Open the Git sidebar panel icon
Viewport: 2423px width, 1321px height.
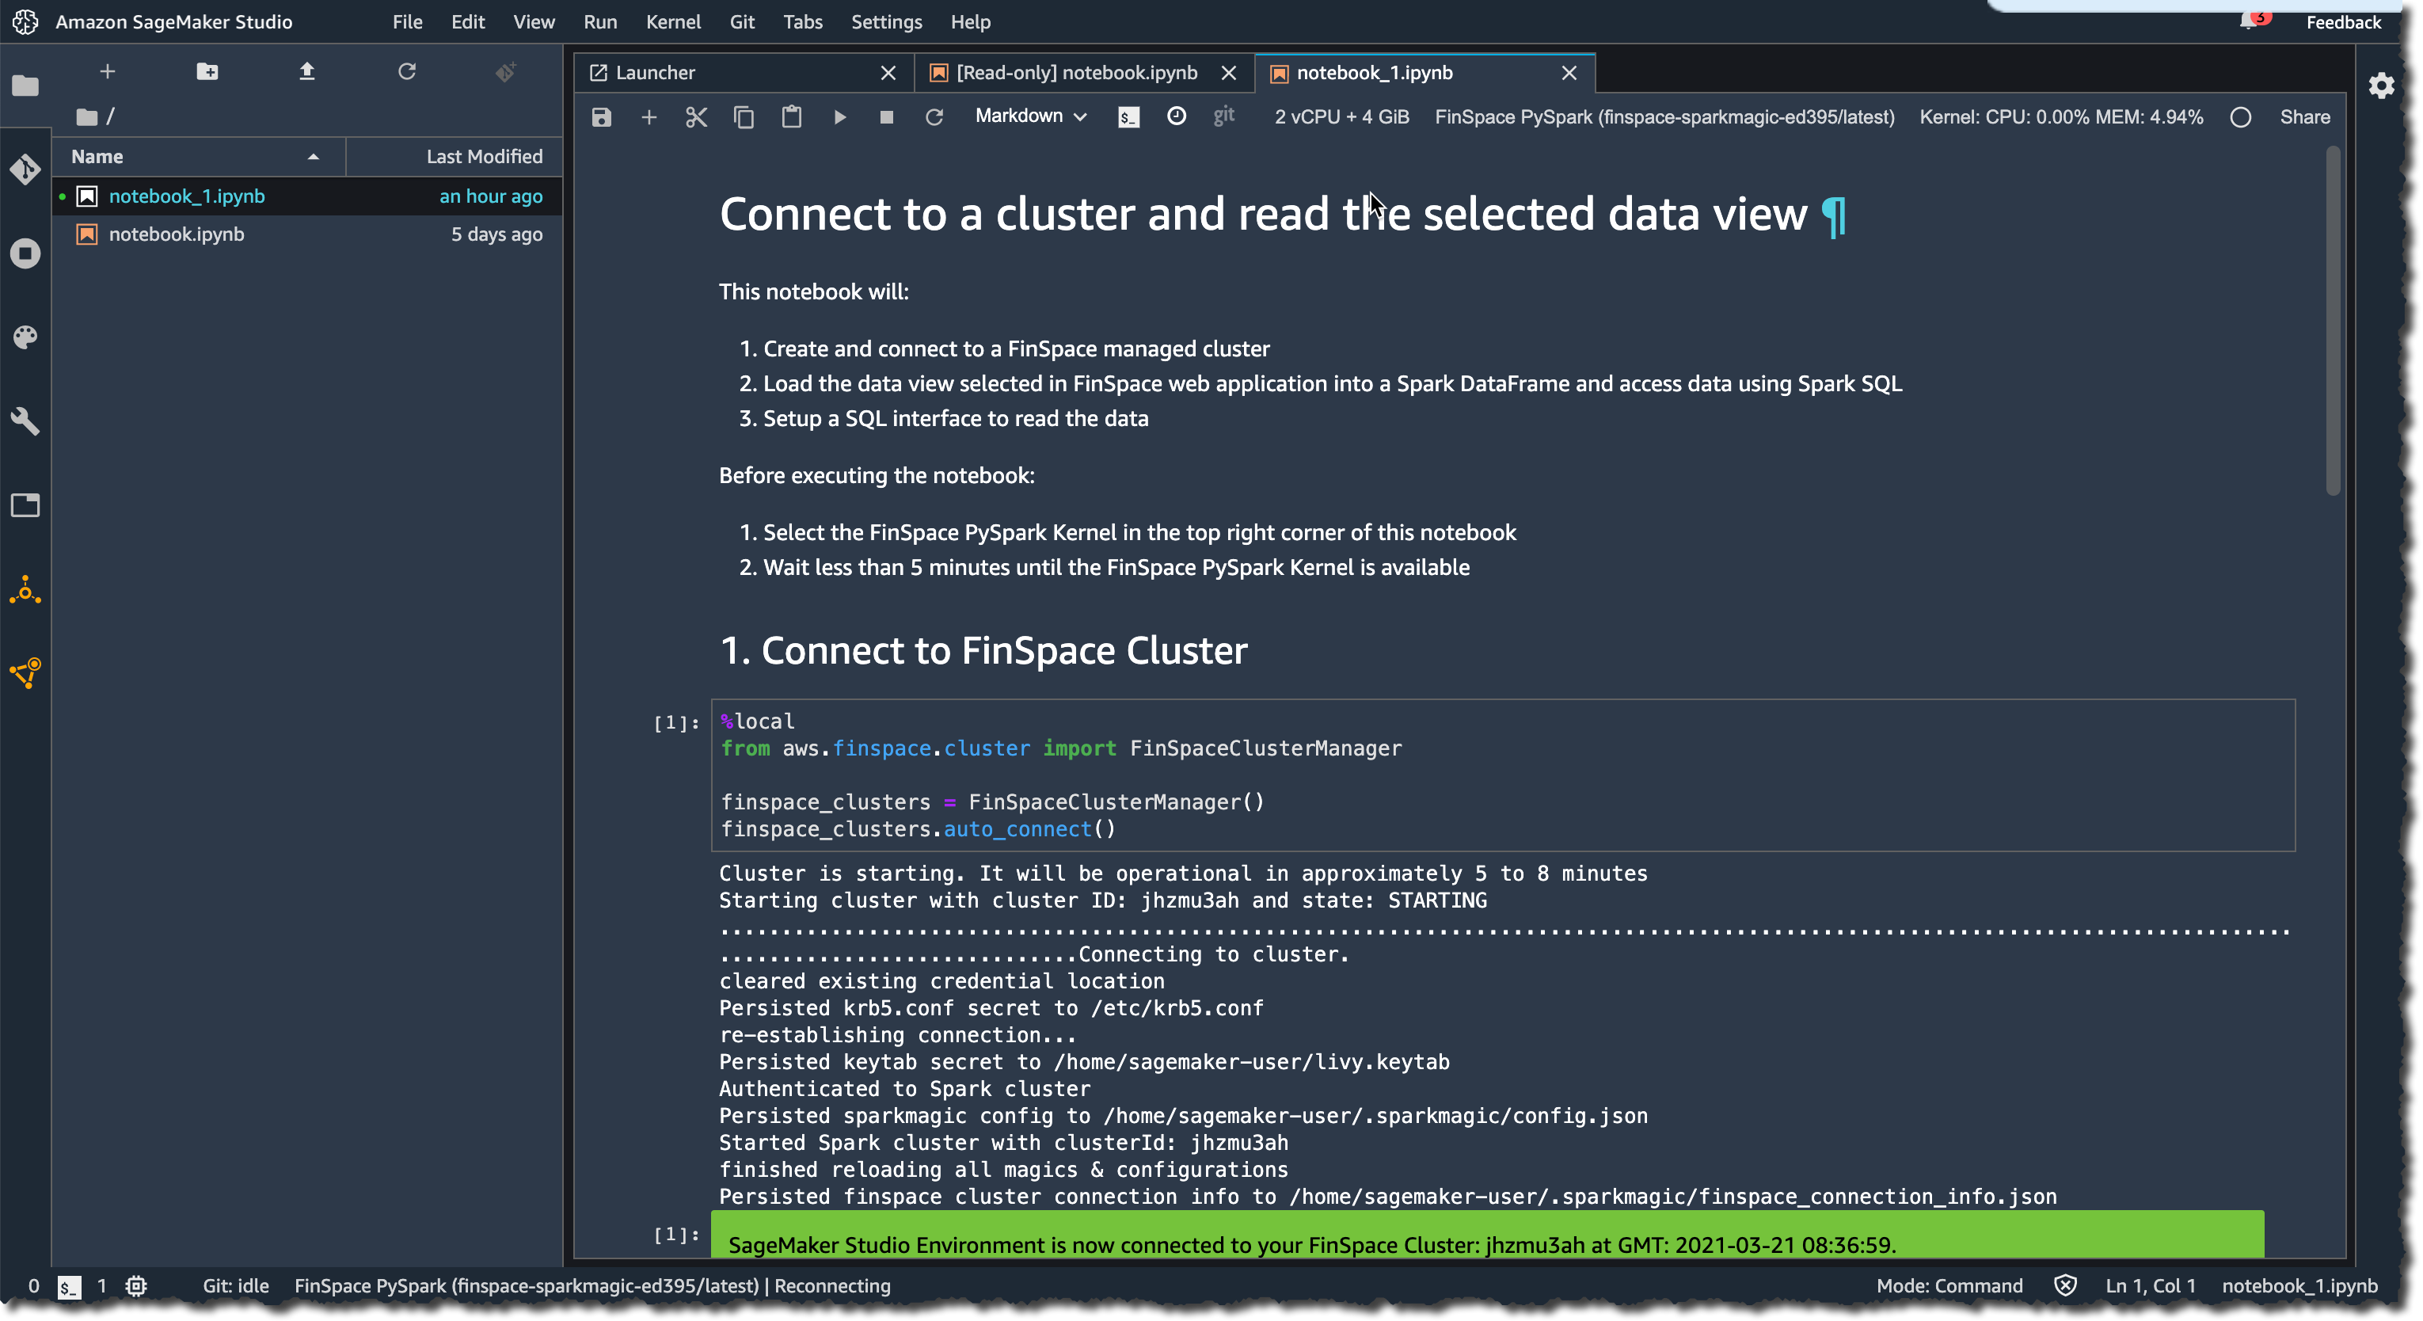tap(25, 169)
